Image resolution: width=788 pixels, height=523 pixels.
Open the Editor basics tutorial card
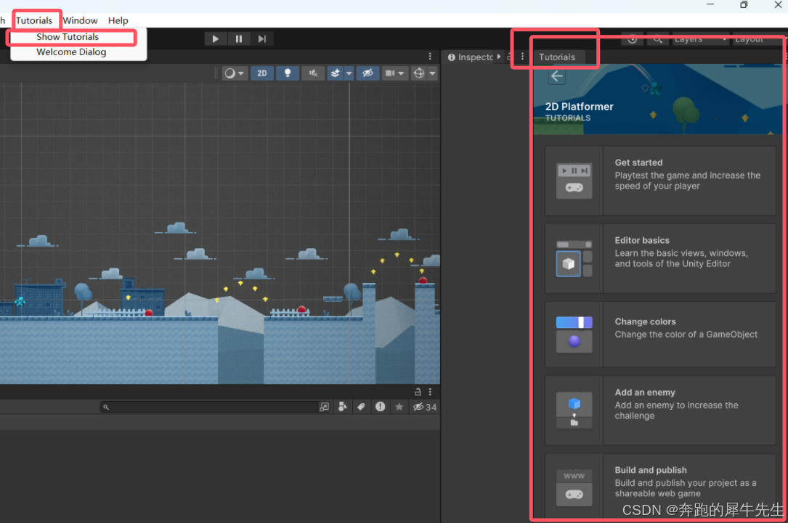(660, 258)
